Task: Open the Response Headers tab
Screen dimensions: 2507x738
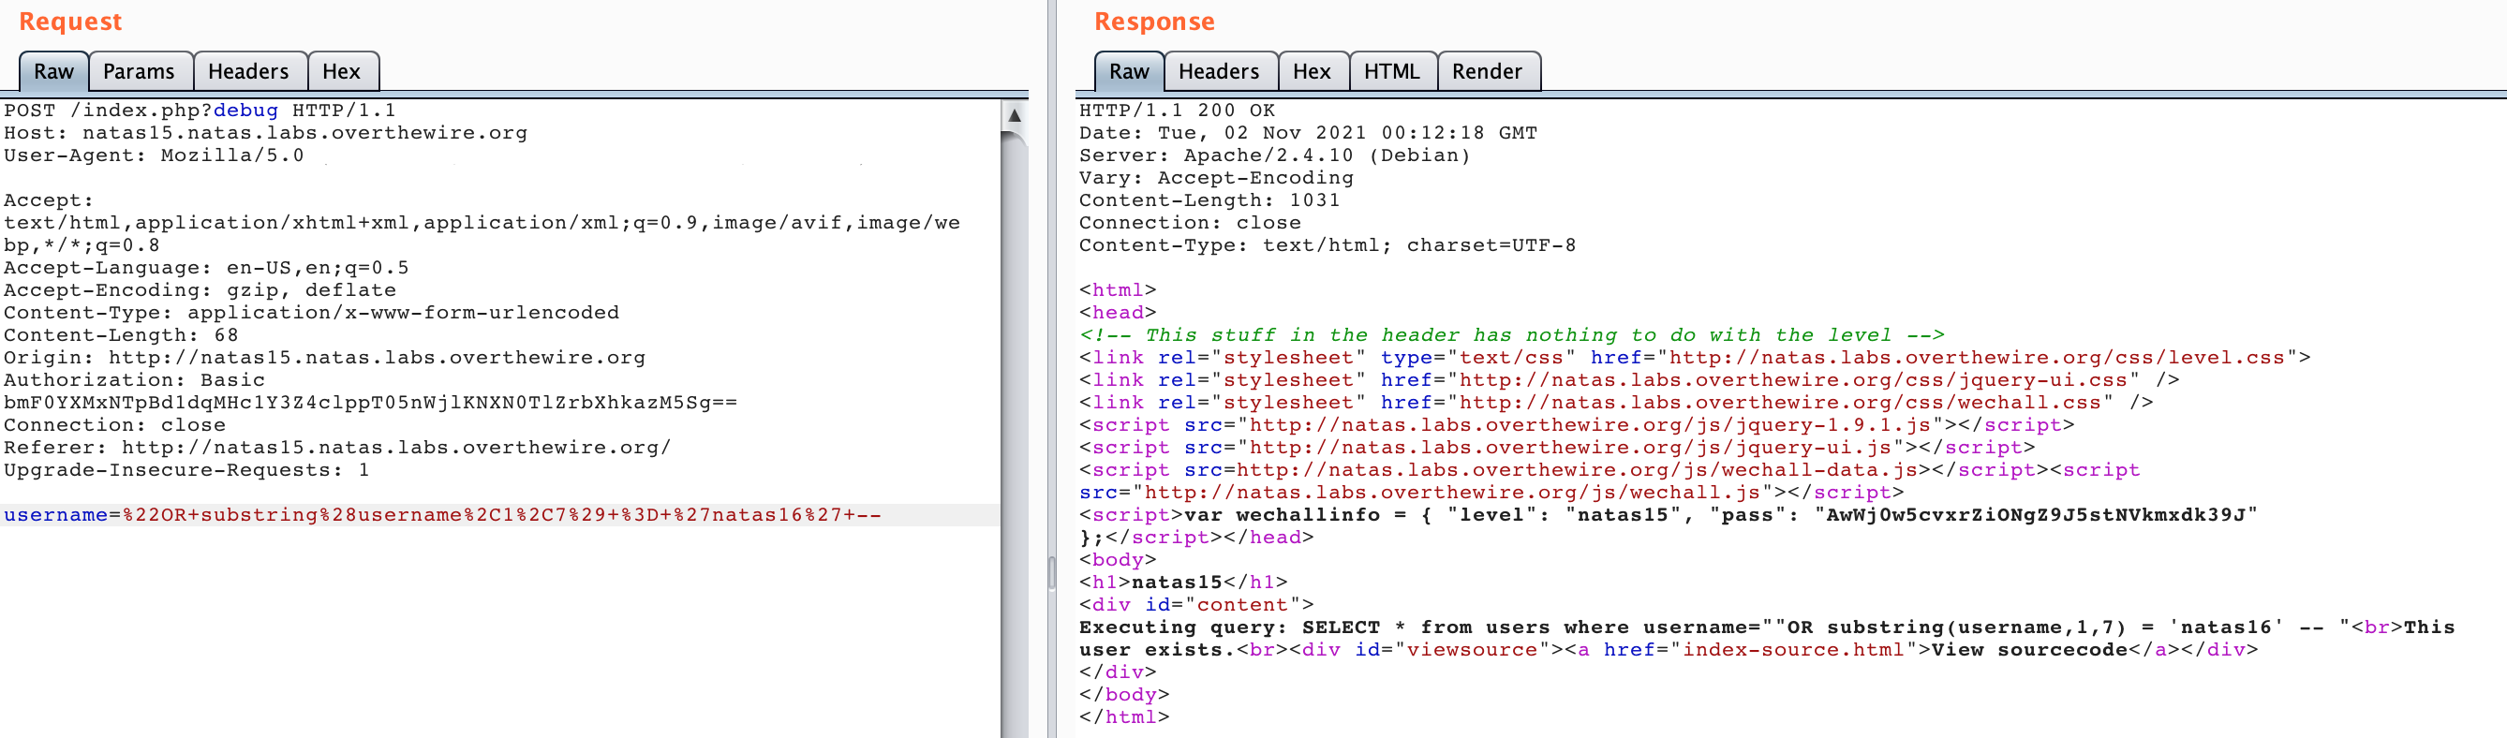Action: 1220,71
